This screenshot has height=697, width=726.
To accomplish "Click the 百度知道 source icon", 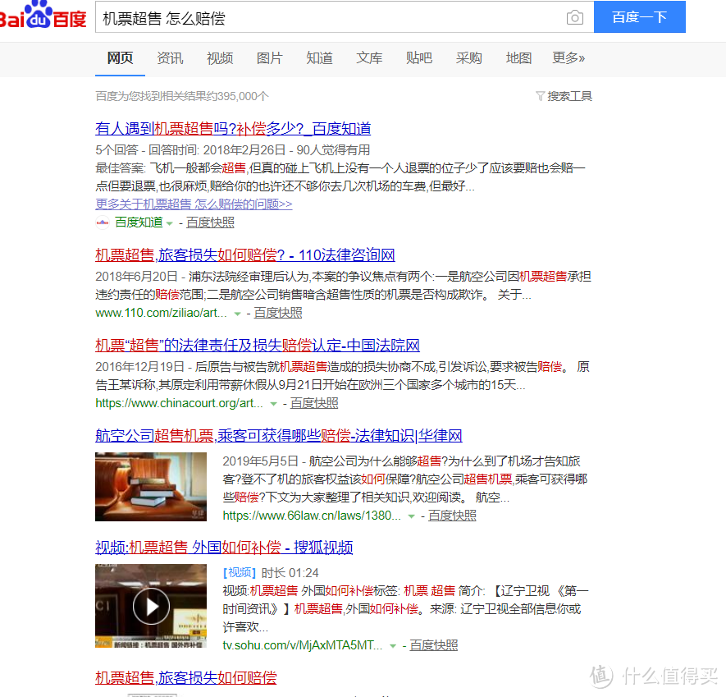I will click(103, 222).
